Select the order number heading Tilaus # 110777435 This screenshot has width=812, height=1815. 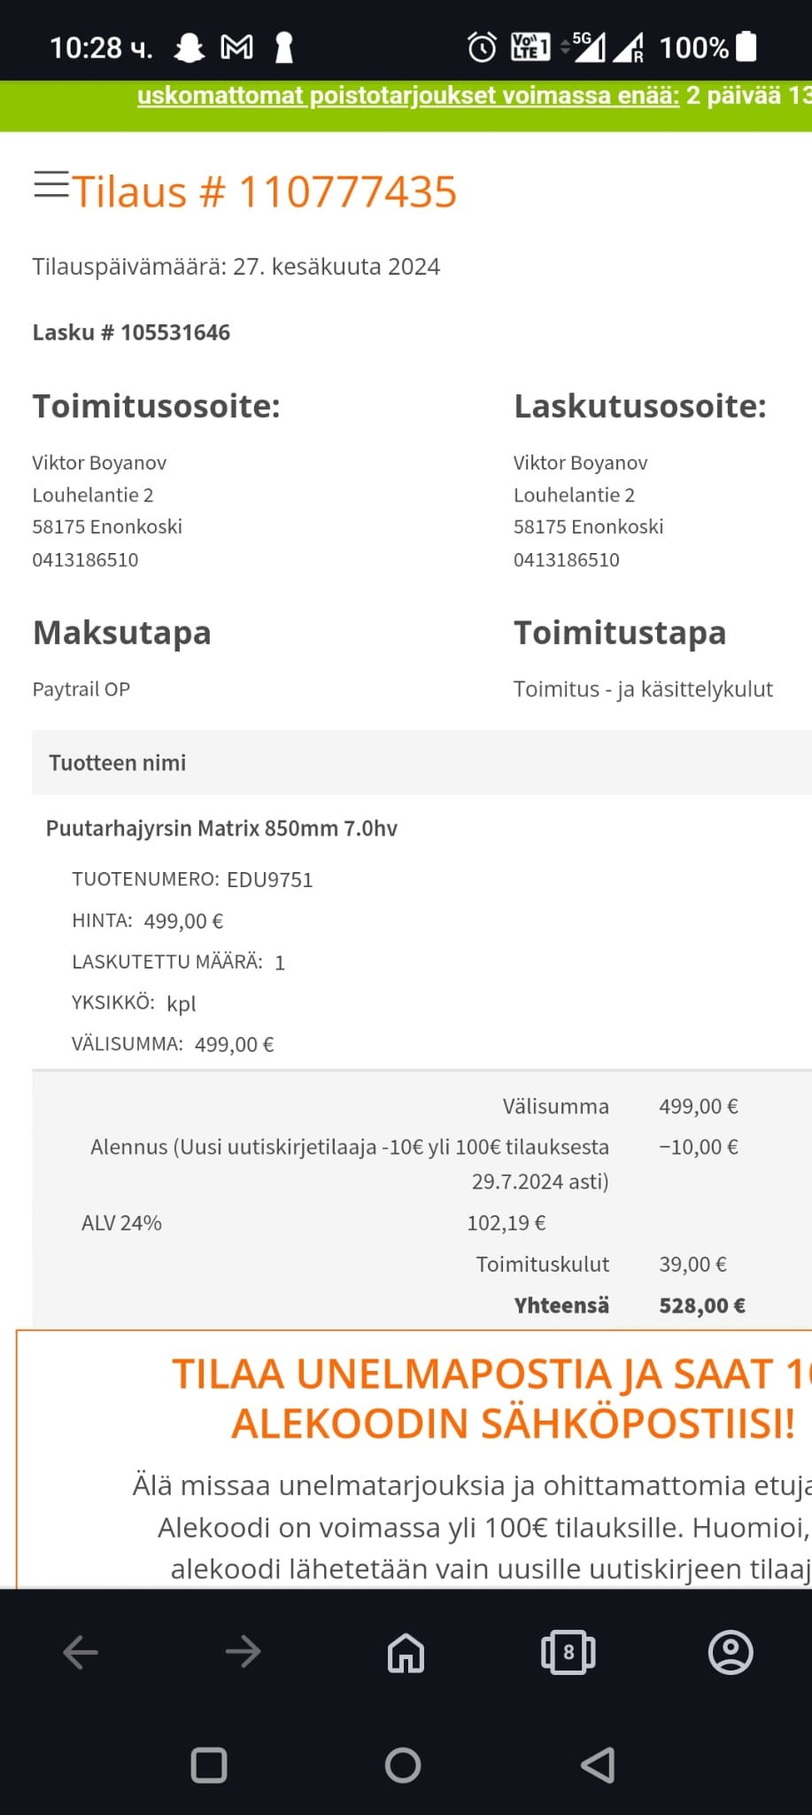pyautogui.click(x=264, y=191)
